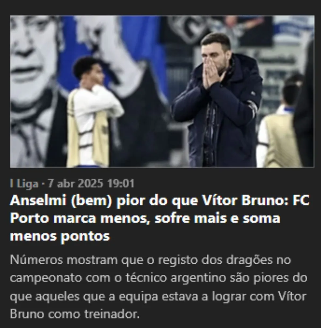Click the word dragões in the summary
The width and height of the screenshot is (321, 328).
[250, 260]
